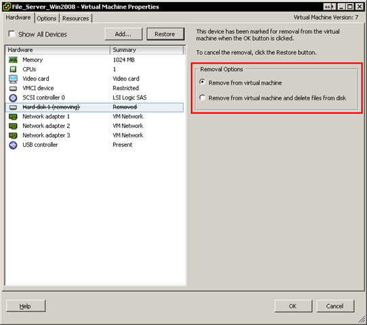The height and width of the screenshot is (325, 367).
Task: Click the Video card monitor icon
Action: [x=13, y=79]
